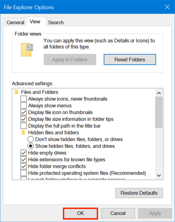Screen dimensions: 175x222
Task: Open the Search tab
Action: (x=56, y=22)
